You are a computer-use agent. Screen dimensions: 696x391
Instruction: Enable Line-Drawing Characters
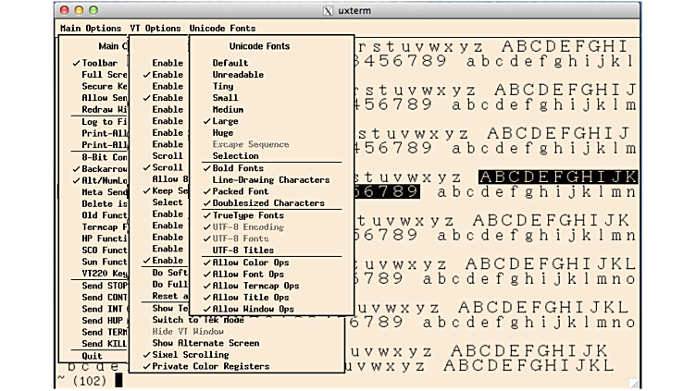270,180
